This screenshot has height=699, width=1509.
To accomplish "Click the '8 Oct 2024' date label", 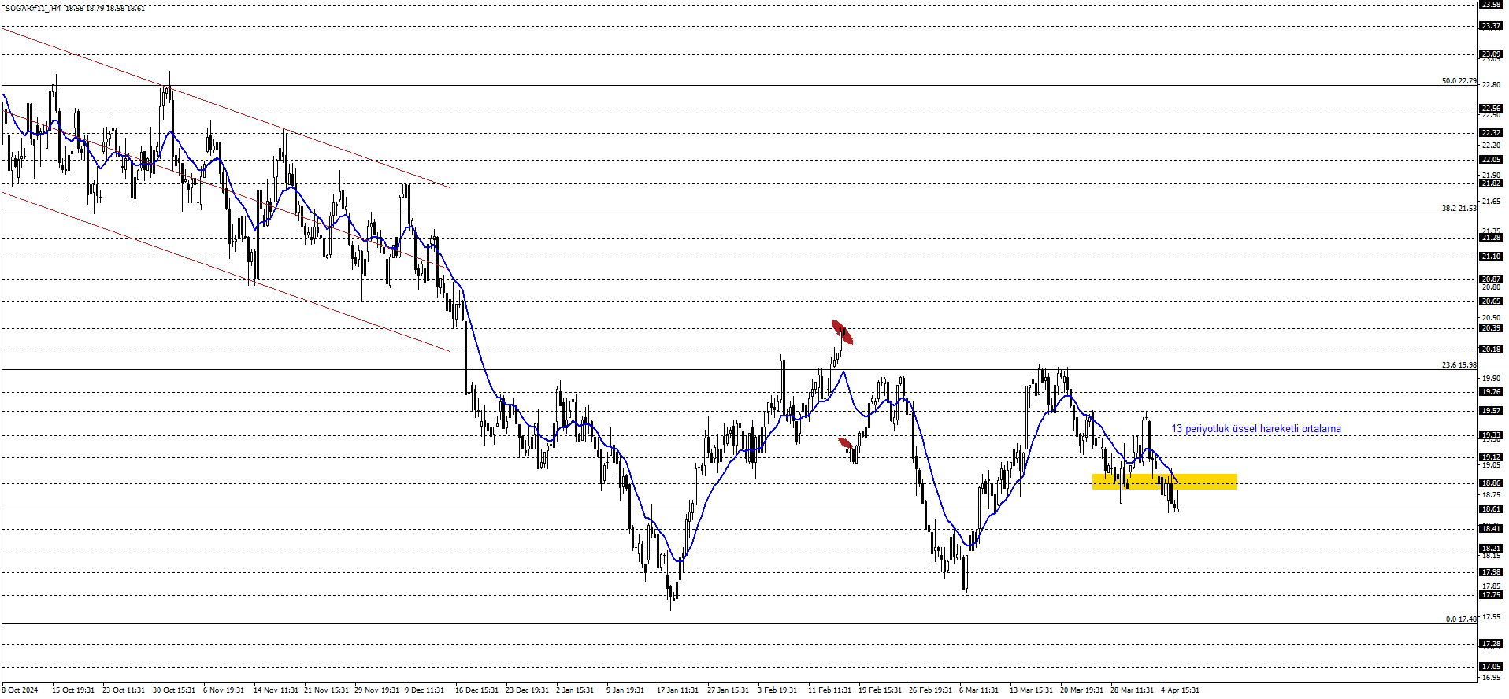I will coord(20,690).
